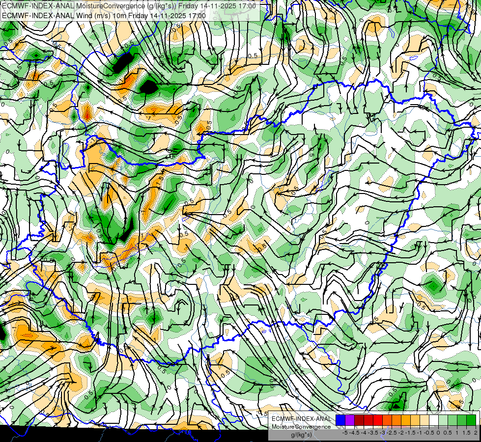Screen dimensions: 481x442
Task: Click the blue legend swatch
Action: (x=340, y=420)
